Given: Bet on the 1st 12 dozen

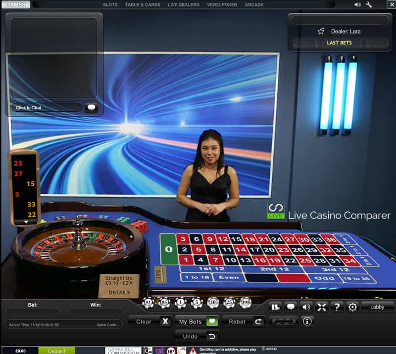Looking at the screenshot, I should pos(211,269).
